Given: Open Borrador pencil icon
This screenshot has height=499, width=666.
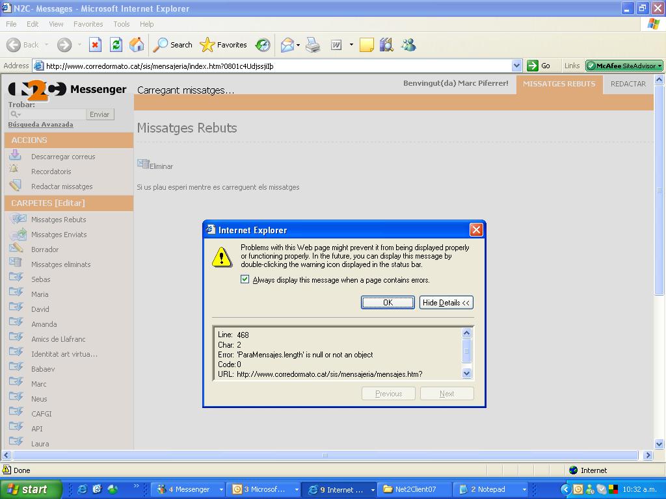Looking at the screenshot, I should [x=16, y=248].
